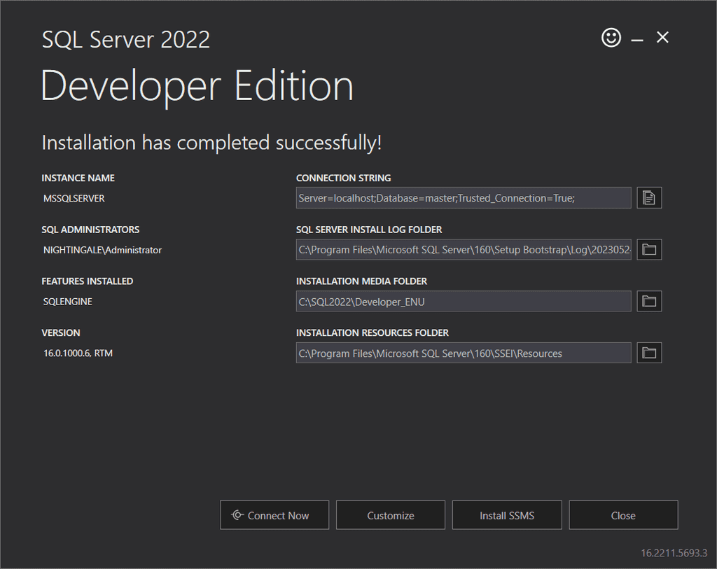This screenshot has height=569, width=717.
Task: Close the SQL Server installer
Action: pos(622,514)
